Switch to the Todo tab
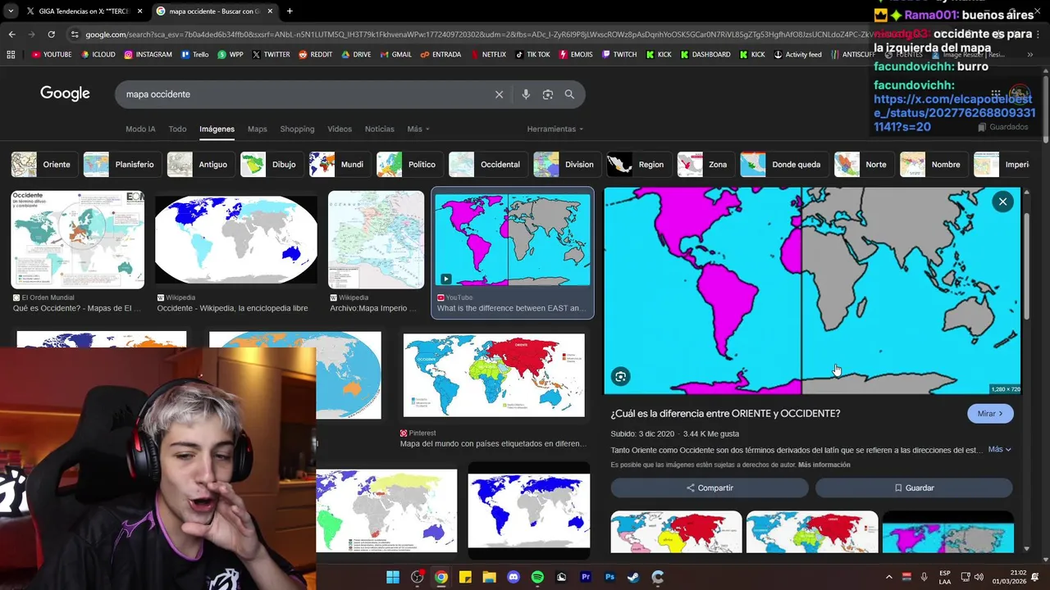Viewport: 1050px width, 590px height. point(177,129)
